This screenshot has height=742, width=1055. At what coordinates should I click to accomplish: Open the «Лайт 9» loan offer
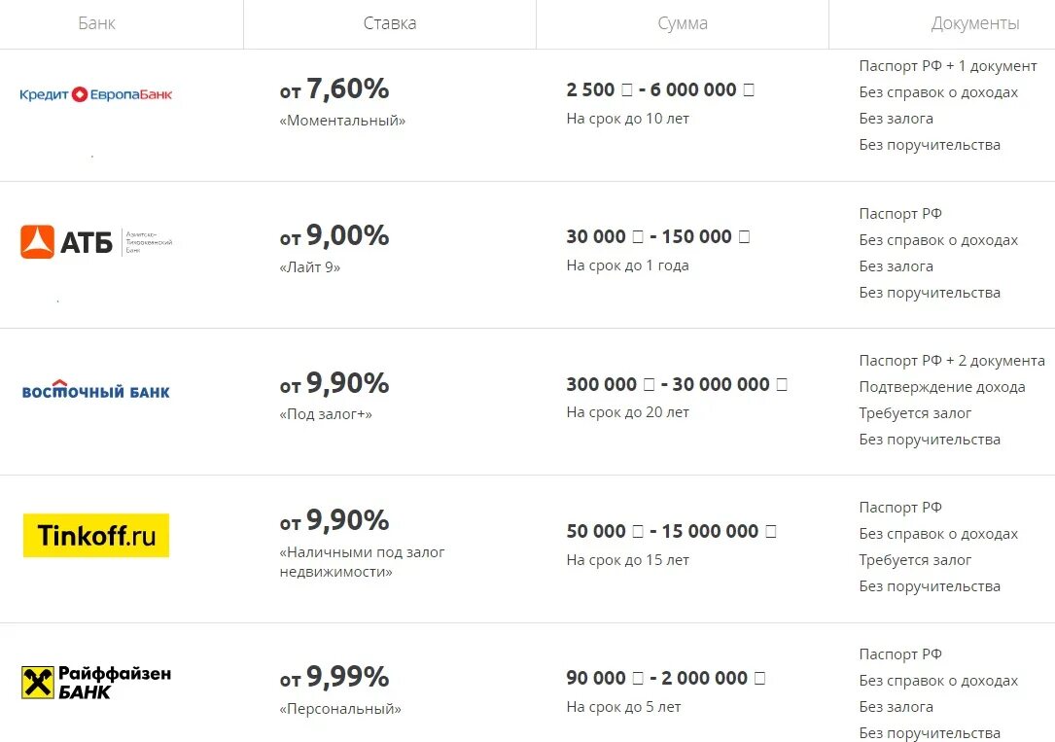click(310, 267)
